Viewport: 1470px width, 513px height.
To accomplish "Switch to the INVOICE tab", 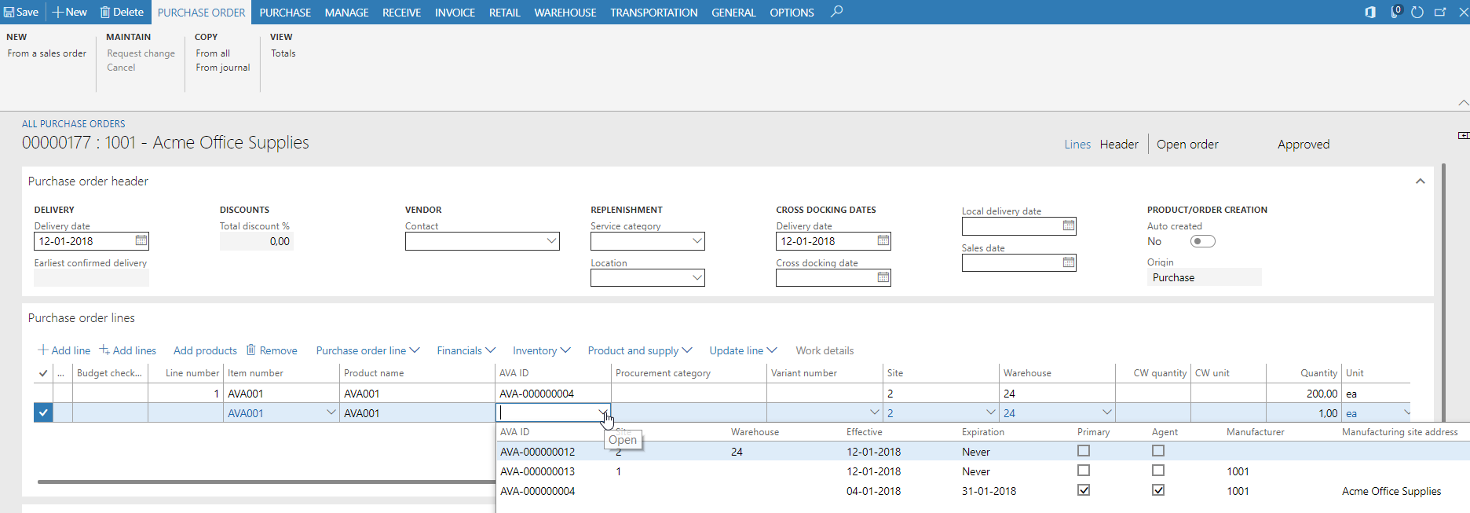I will click(455, 13).
